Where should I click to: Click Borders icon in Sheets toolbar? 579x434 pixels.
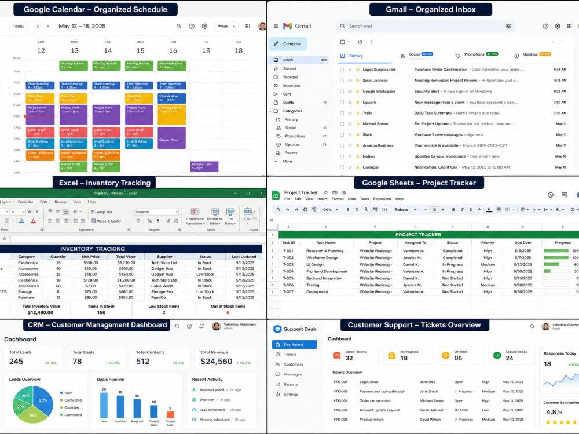click(499, 210)
